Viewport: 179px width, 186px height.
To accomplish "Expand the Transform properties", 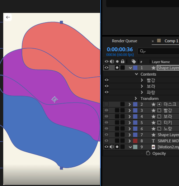I will [136, 99].
